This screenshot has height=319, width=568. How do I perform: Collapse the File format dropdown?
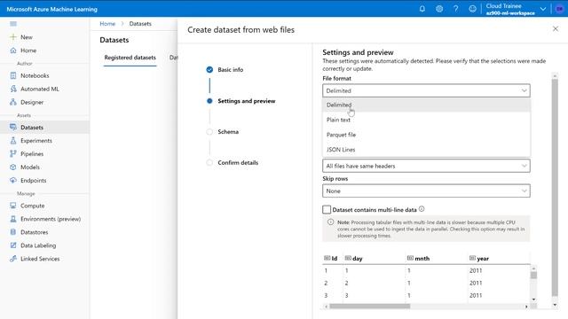pos(426,90)
